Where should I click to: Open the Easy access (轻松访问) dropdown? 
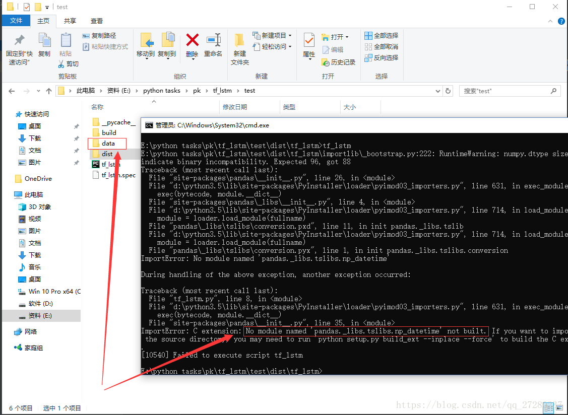[x=272, y=47]
